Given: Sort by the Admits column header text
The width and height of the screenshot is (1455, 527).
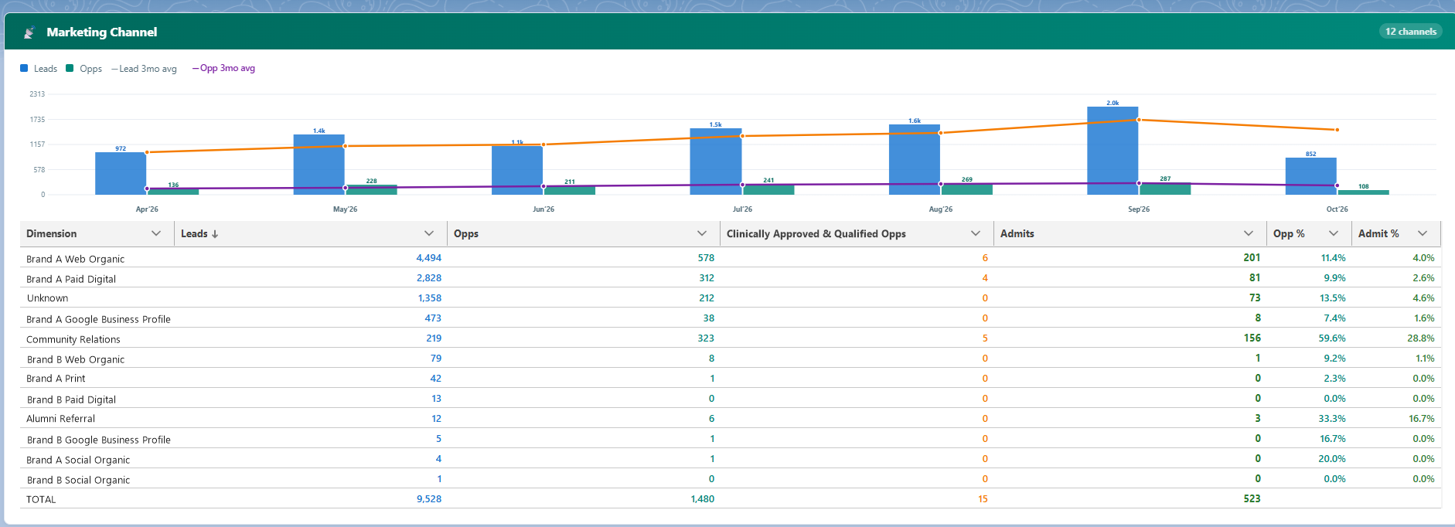Looking at the screenshot, I should (1017, 233).
